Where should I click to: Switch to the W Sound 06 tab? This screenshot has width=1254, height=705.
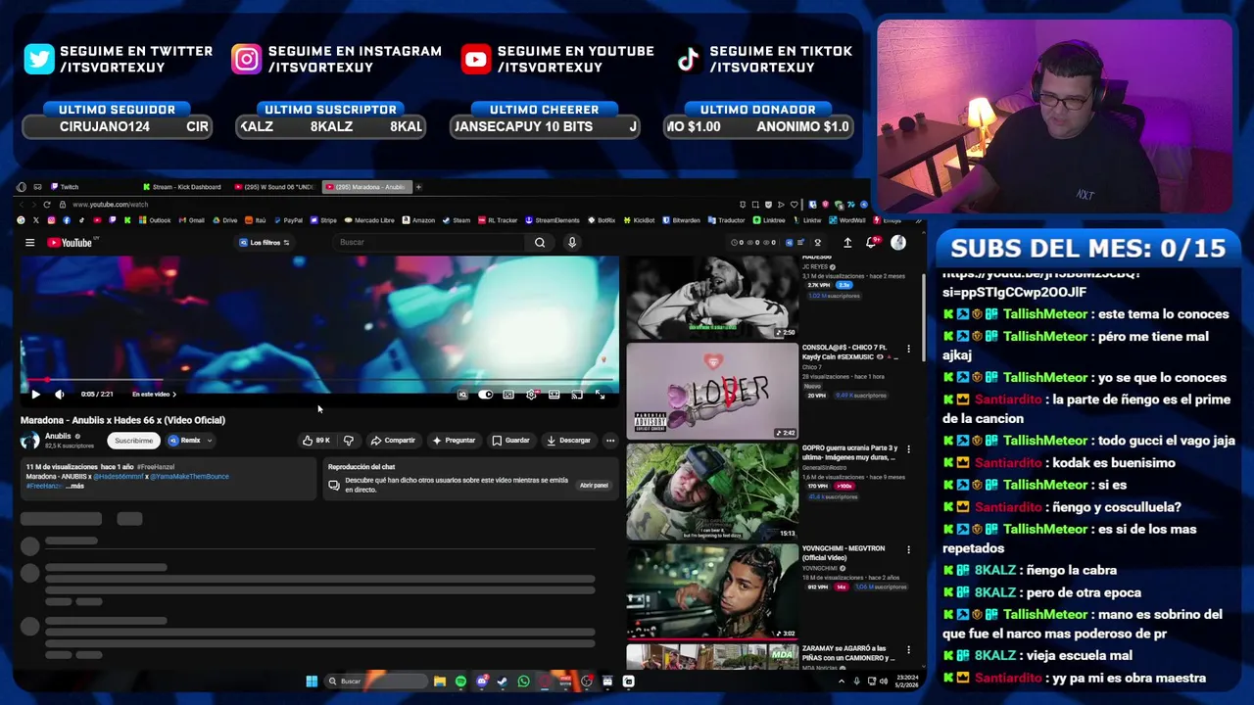coord(274,187)
